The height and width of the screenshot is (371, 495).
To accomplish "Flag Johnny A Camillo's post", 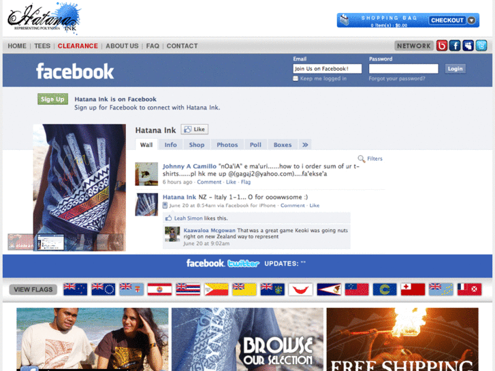I will (246, 182).
